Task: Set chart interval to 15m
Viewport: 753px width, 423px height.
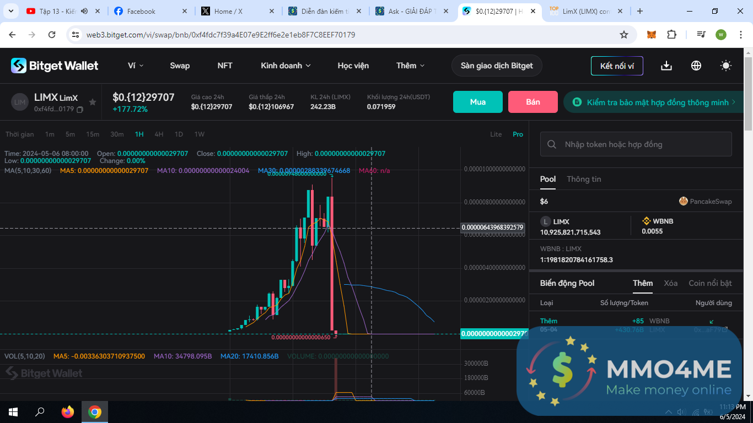Action: (x=93, y=134)
